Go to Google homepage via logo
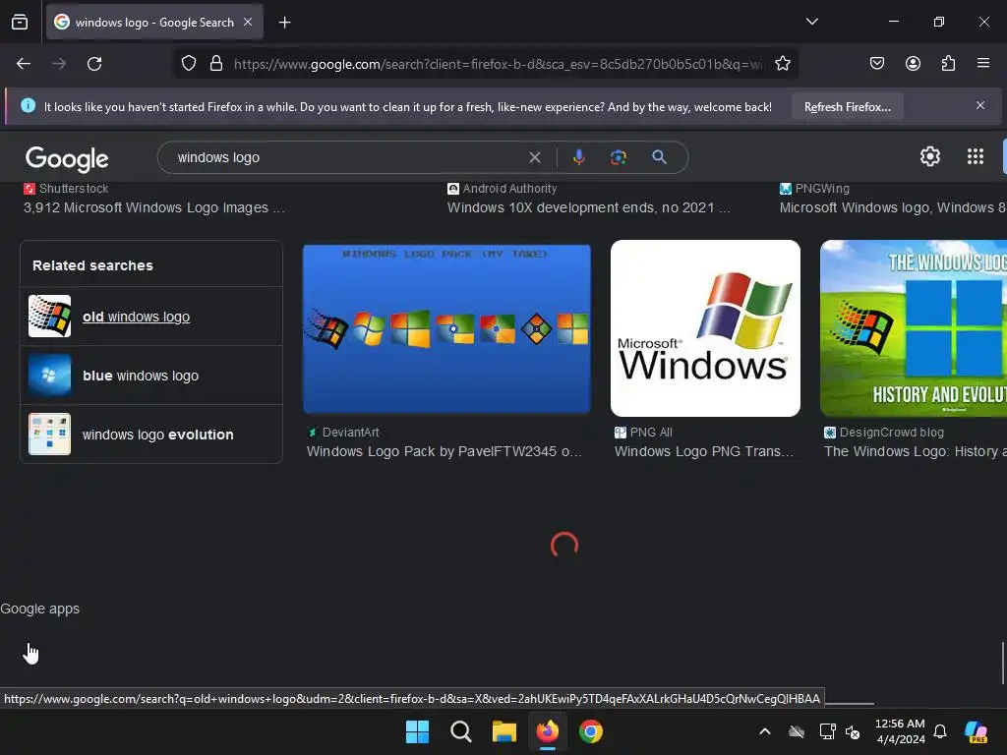This screenshot has height=755, width=1007. (67, 158)
